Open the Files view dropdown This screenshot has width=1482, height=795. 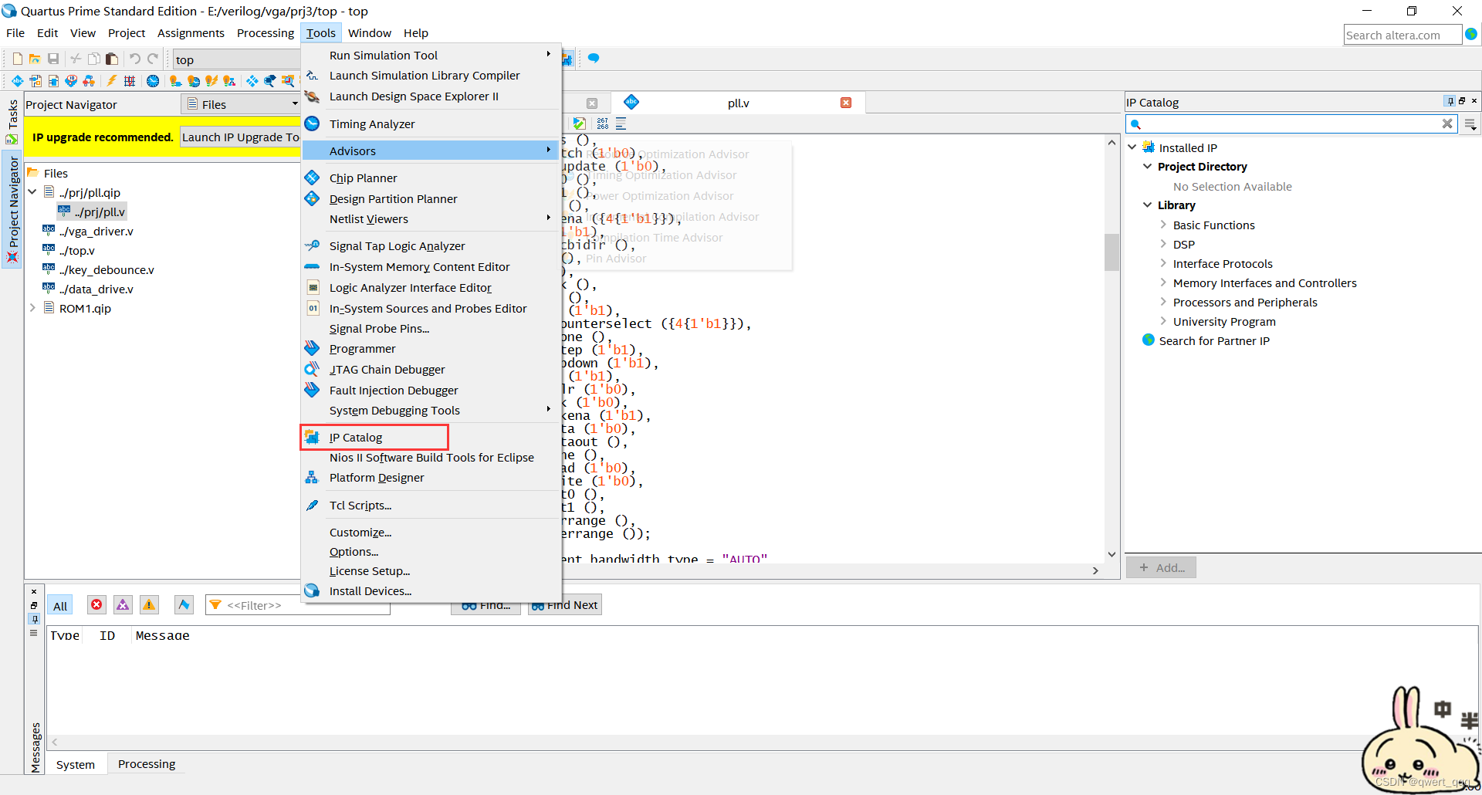[x=240, y=104]
